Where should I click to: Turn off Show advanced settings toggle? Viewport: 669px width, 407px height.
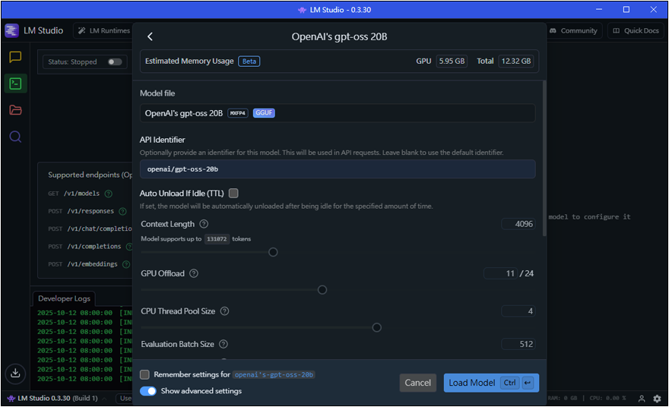pyautogui.click(x=148, y=391)
